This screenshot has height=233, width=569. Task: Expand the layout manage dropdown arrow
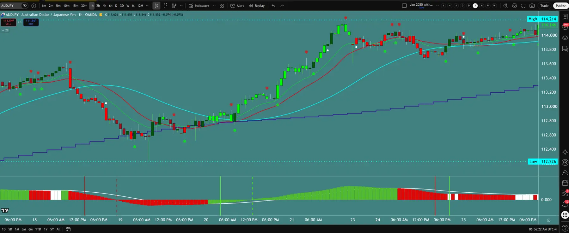pyautogui.click(x=437, y=6)
